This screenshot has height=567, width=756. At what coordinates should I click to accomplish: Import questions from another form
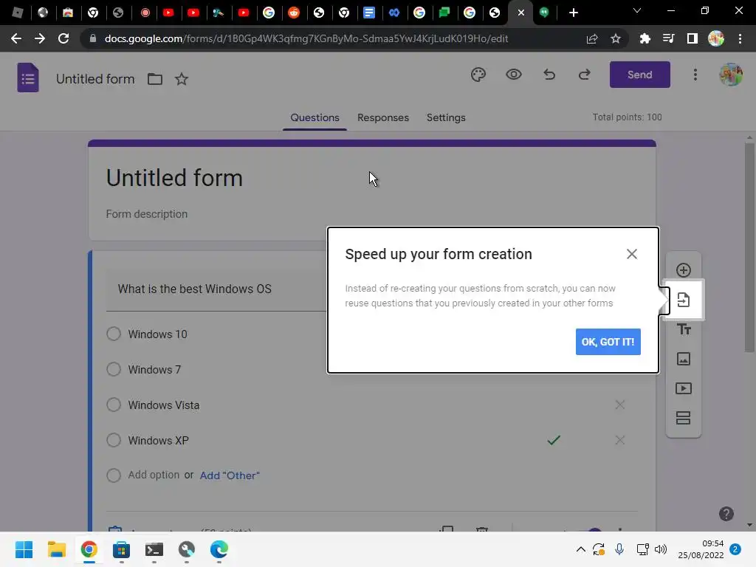pyautogui.click(x=683, y=300)
